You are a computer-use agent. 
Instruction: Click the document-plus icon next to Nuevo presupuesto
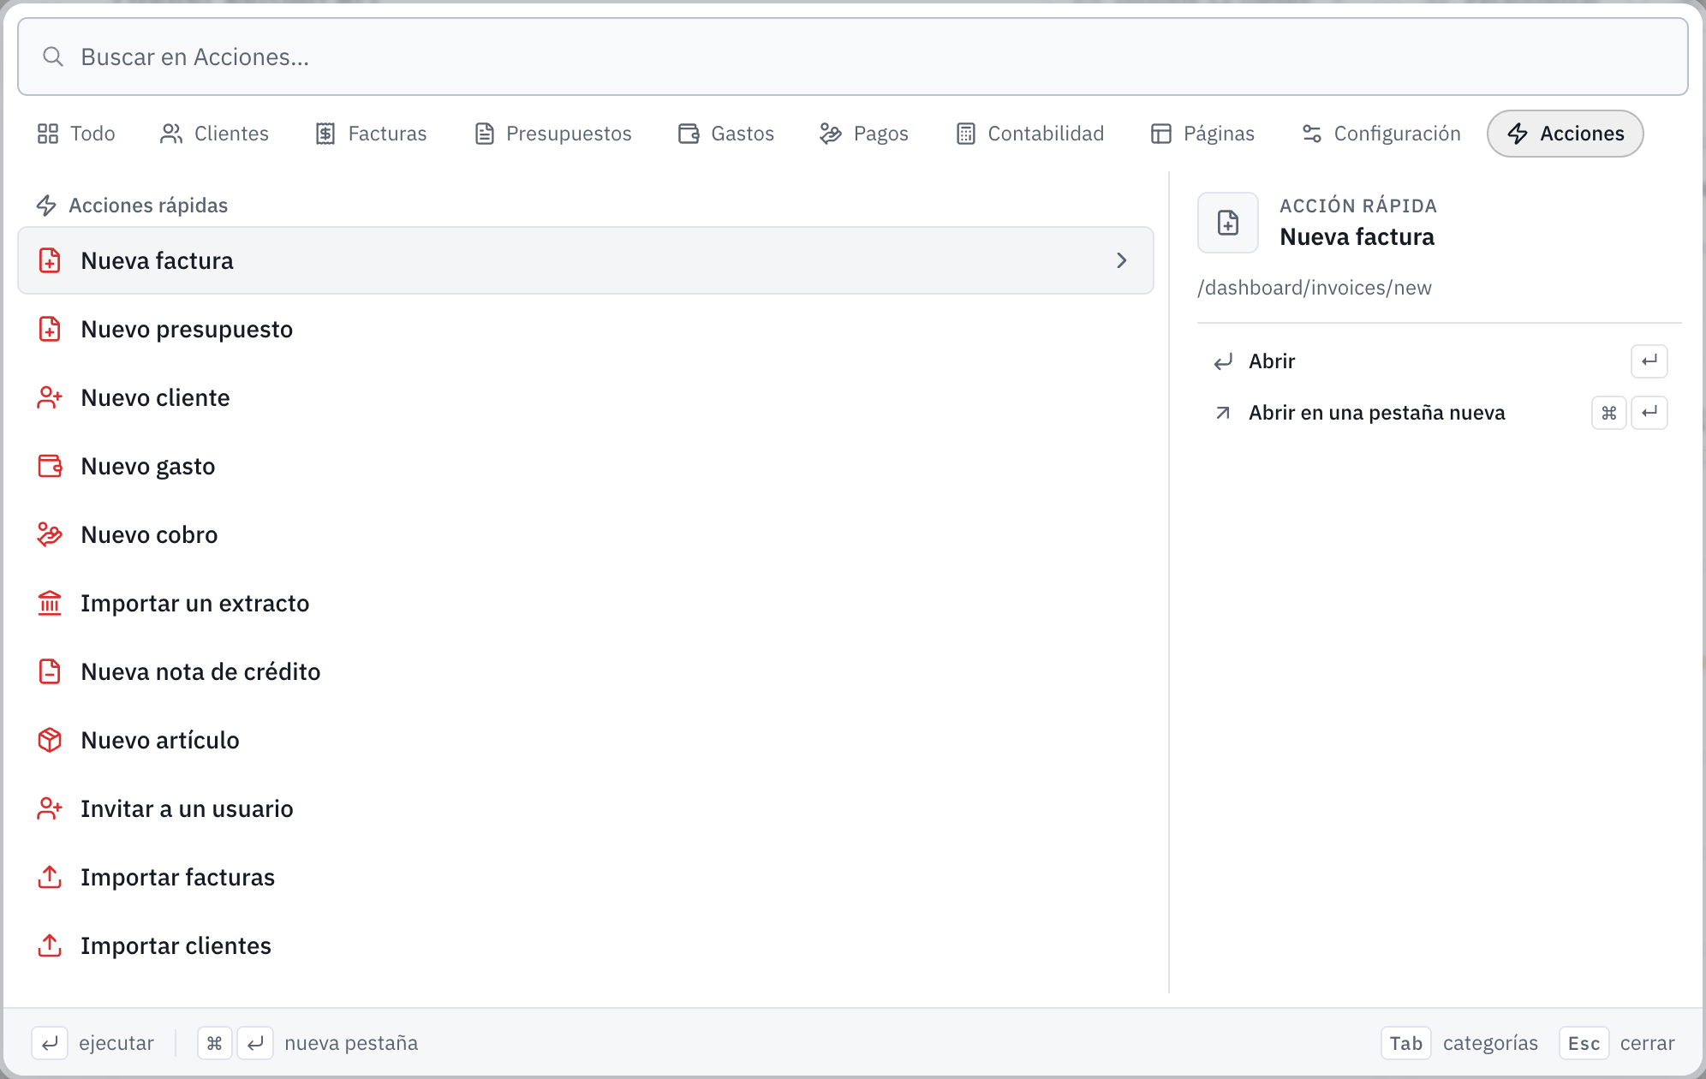tap(50, 329)
